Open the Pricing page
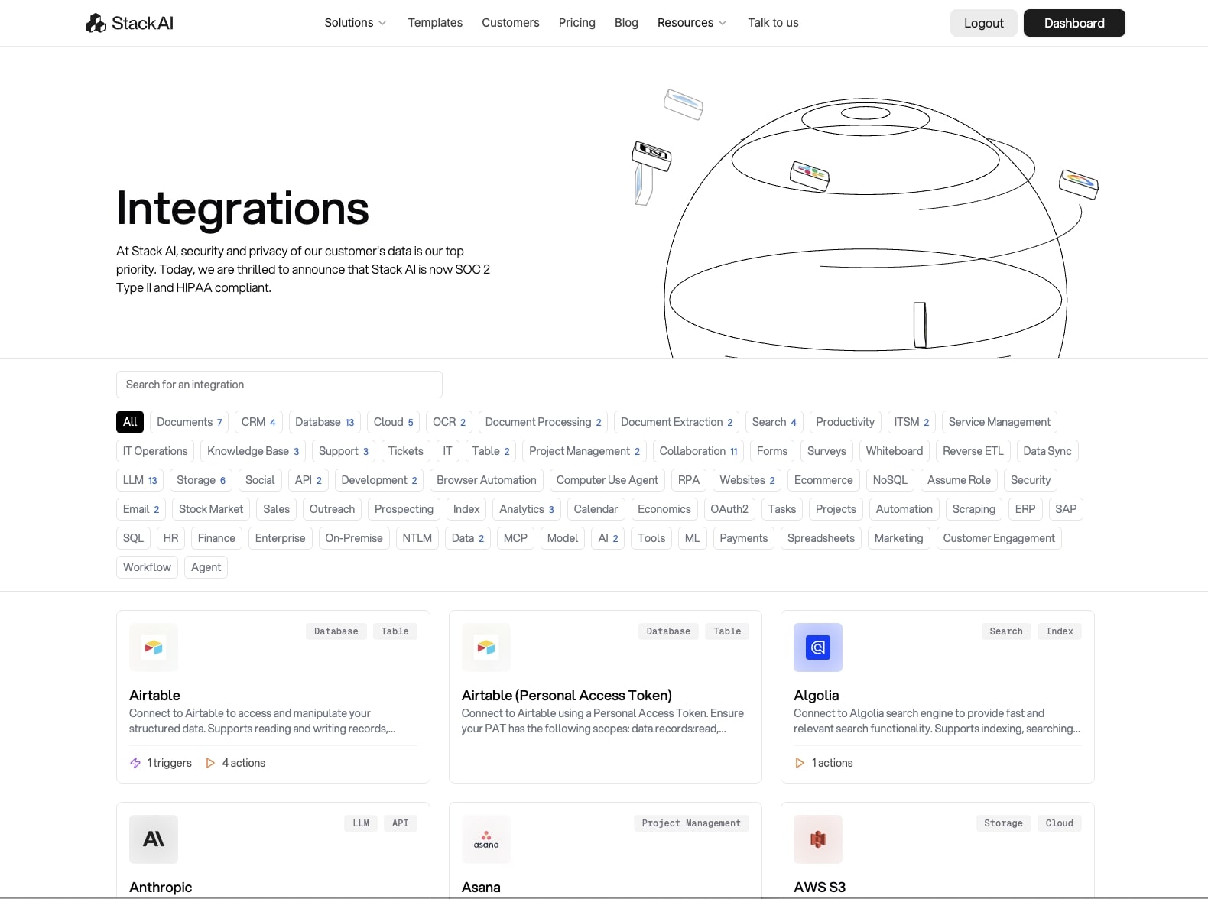This screenshot has width=1208, height=899. pos(577,23)
